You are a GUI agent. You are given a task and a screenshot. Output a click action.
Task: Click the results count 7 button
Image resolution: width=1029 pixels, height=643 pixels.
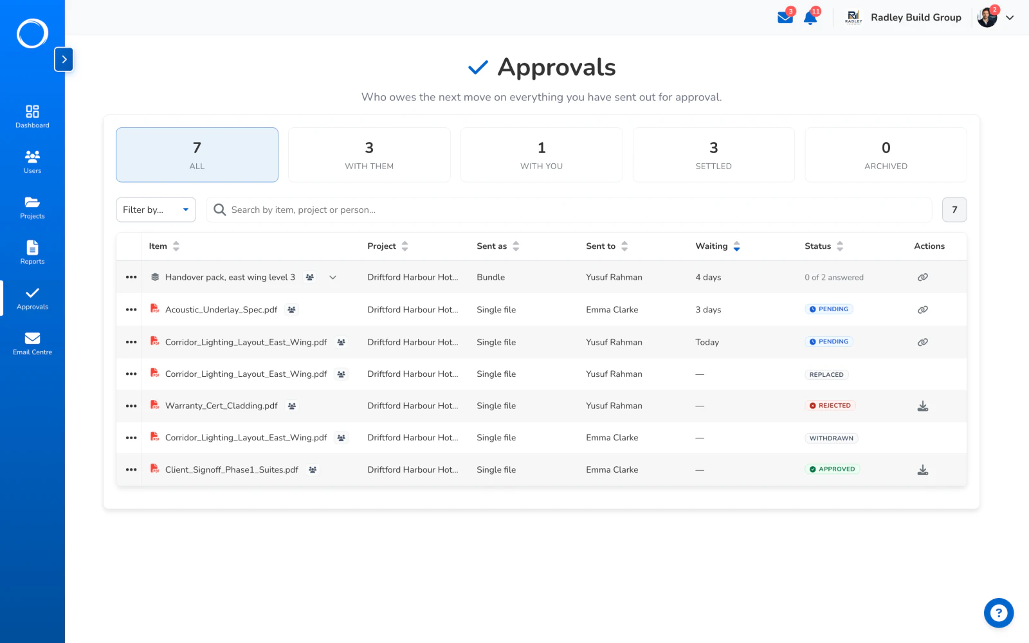pyautogui.click(x=954, y=210)
